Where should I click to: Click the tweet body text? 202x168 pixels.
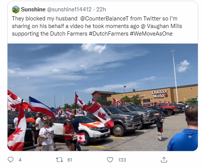[x=97, y=26]
